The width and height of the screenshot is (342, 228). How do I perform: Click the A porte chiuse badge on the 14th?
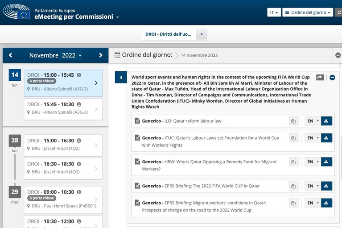click(x=41, y=81)
